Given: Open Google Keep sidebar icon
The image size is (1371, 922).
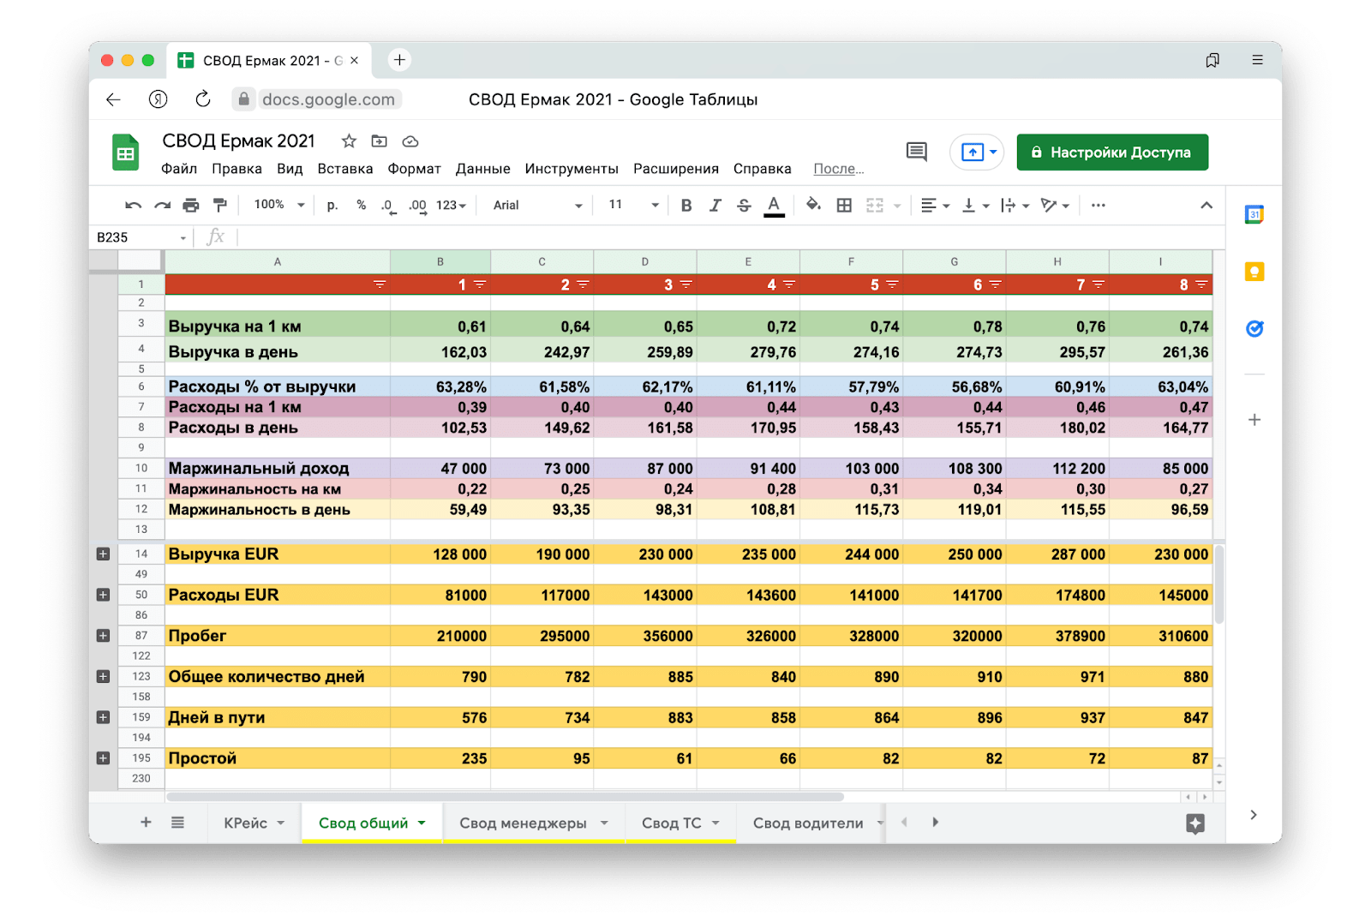Looking at the screenshot, I should [1254, 272].
